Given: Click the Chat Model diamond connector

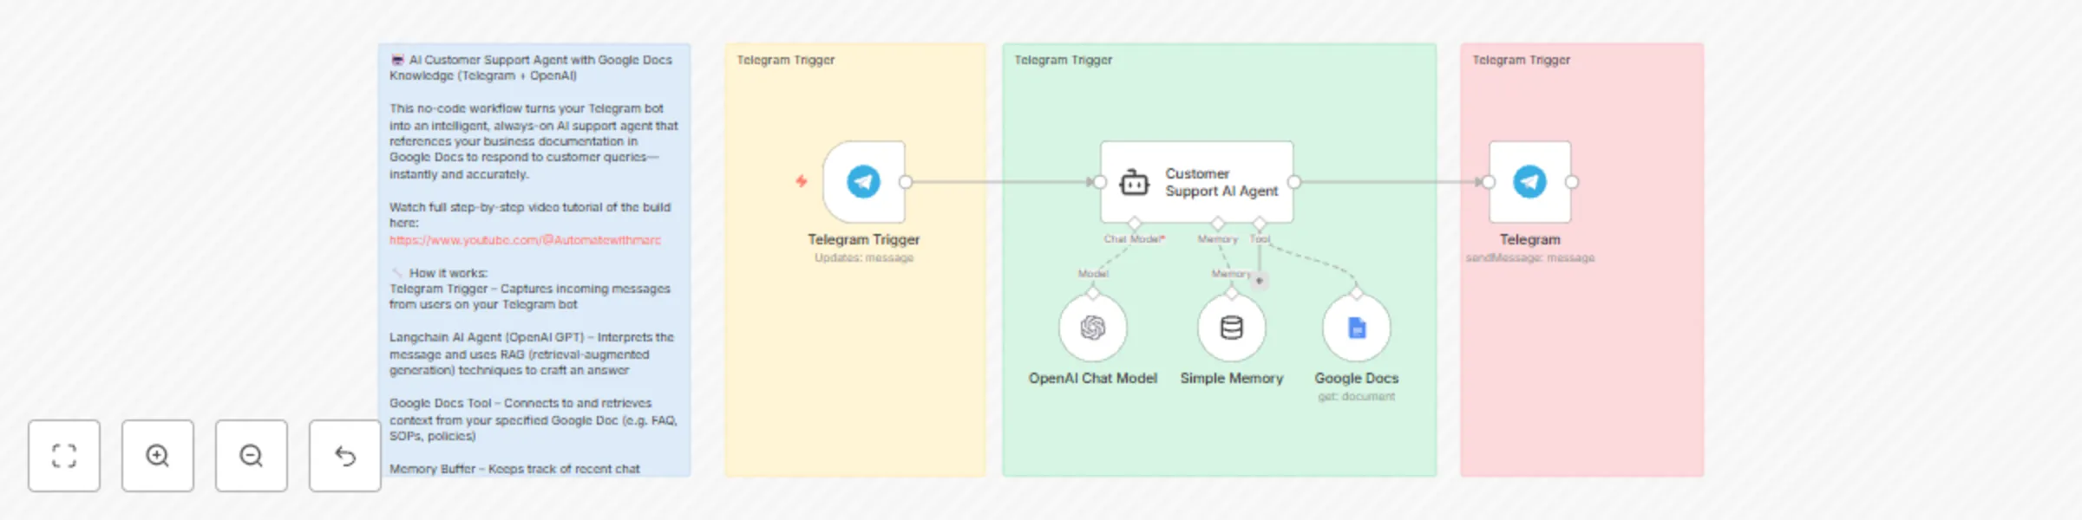Looking at the screenshot, I should (1135, 224).
